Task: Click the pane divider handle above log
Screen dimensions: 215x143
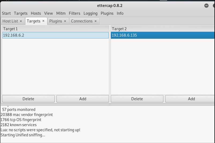Action: click(110, 105)
